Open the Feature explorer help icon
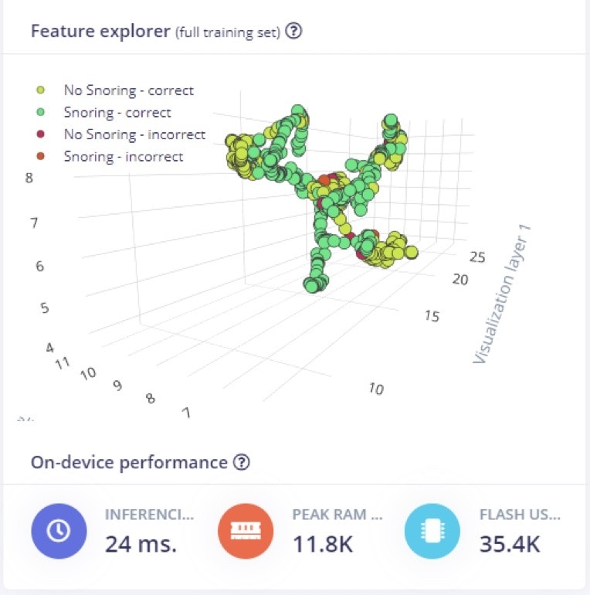Screen dimensions: 590x595 coord(293,31)
